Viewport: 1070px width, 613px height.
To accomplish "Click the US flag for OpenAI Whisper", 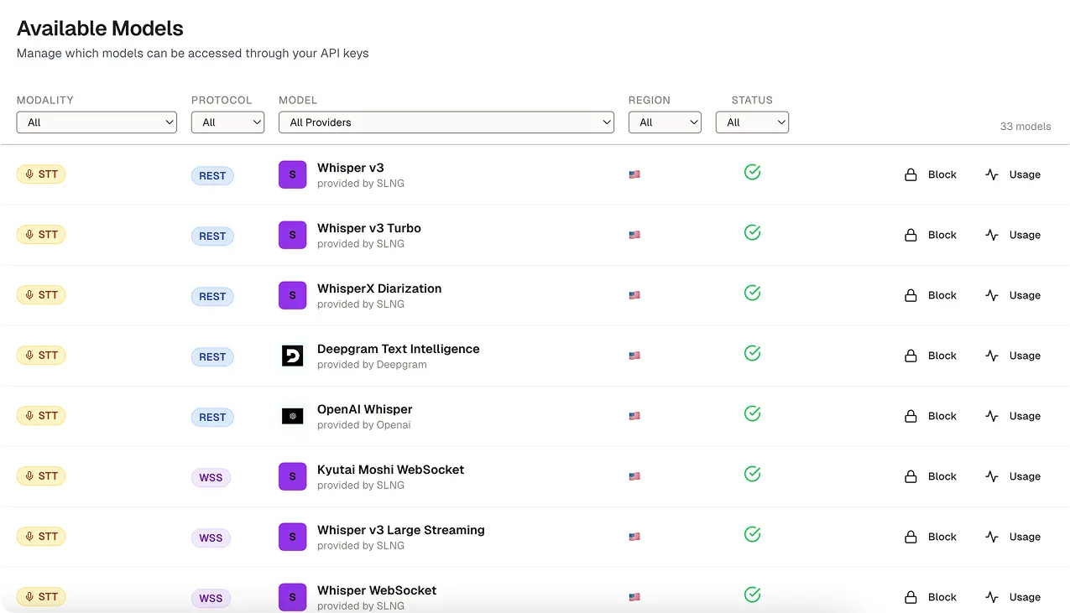I will (x=634, y=416).
